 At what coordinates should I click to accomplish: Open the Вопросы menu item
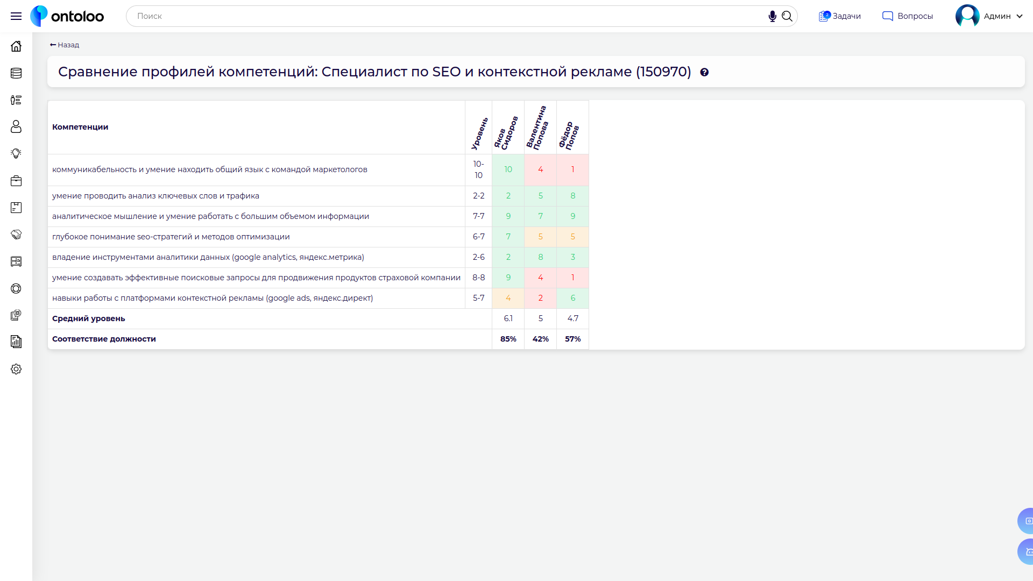[908, 16]
